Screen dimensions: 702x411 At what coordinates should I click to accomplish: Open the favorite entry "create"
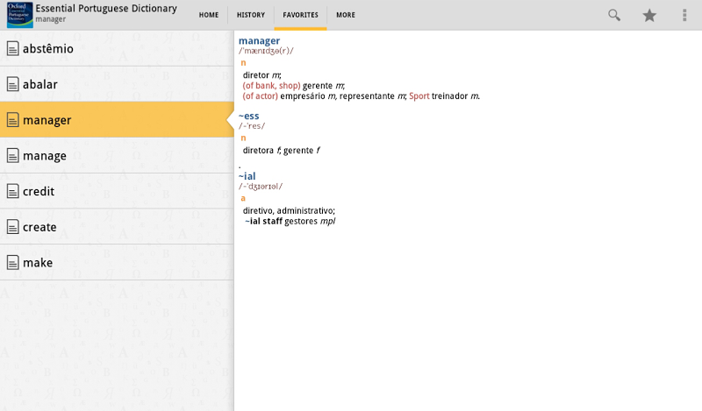pyautogui.click(x=39, y=227)
